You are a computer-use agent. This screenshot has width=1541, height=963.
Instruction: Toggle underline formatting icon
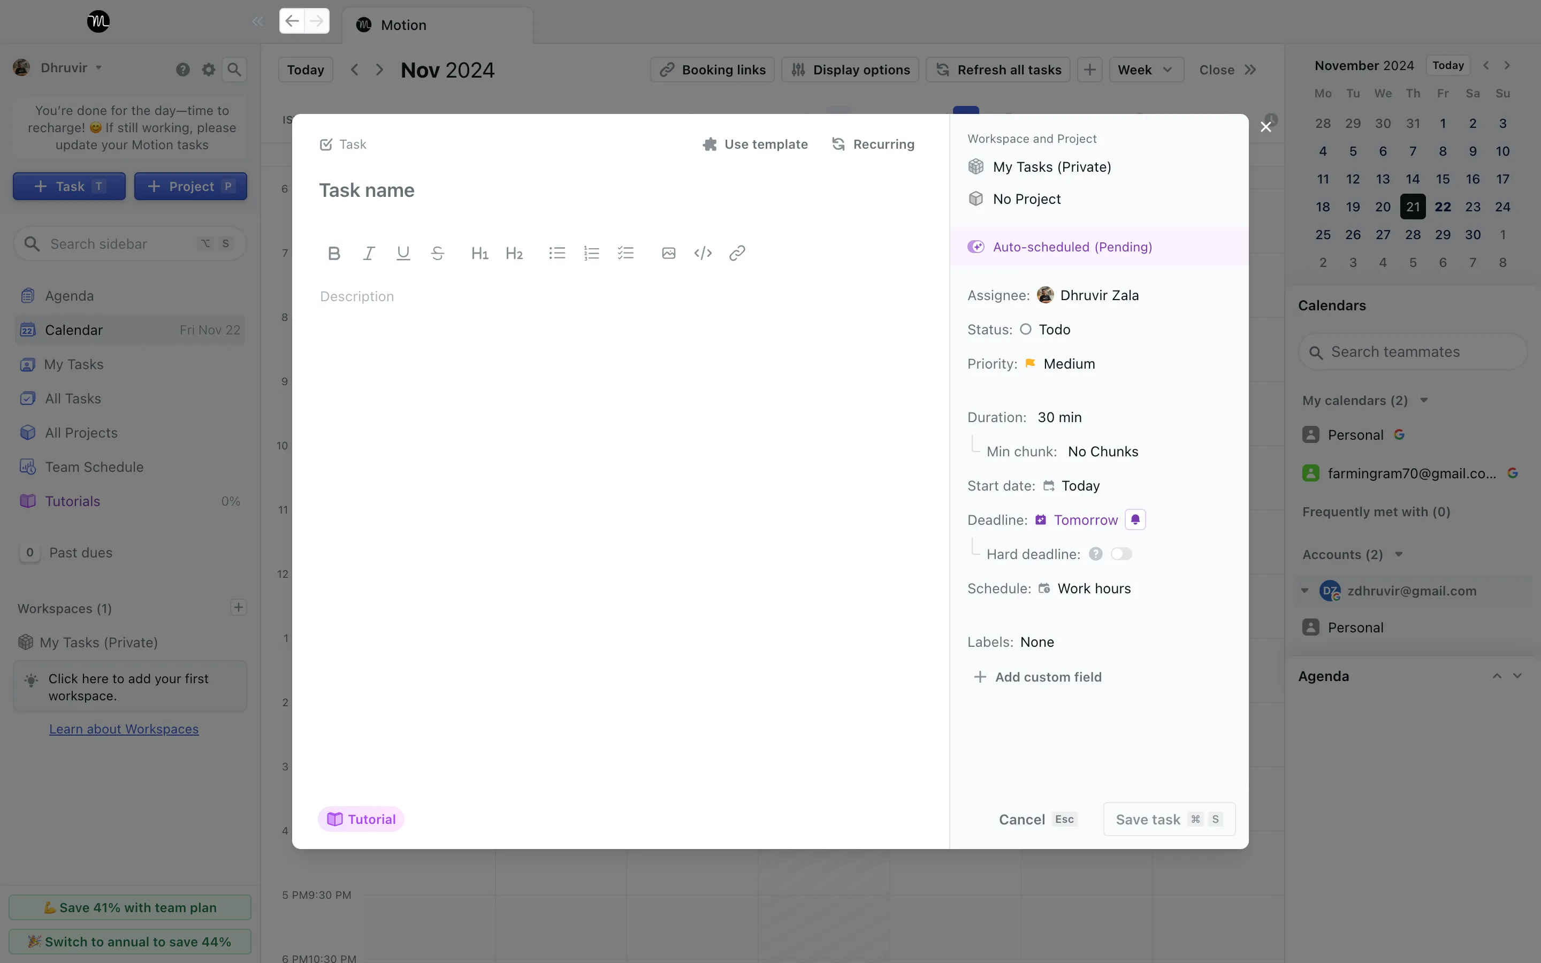403,254
